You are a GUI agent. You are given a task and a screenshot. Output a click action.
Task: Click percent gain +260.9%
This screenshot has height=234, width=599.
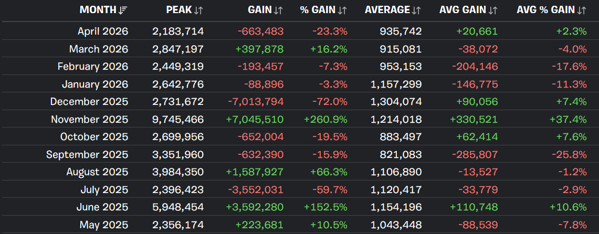pyautogui.click(x=326, y=120)
